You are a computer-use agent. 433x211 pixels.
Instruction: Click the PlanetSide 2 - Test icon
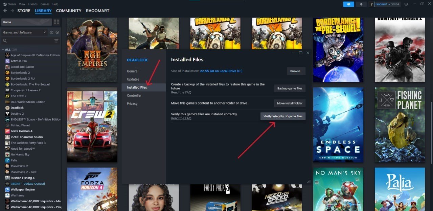point(8,172)
